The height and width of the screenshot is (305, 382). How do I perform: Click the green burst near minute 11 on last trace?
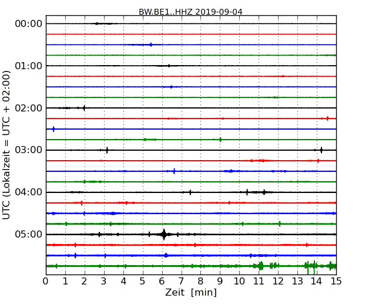point(261,266)
